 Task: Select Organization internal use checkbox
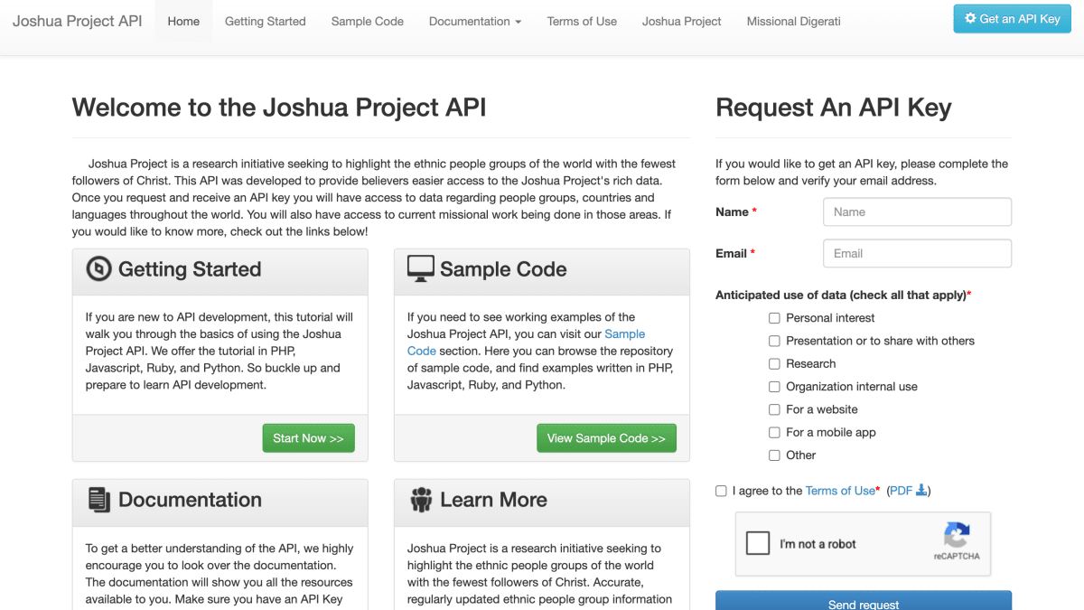pos(774,387)
